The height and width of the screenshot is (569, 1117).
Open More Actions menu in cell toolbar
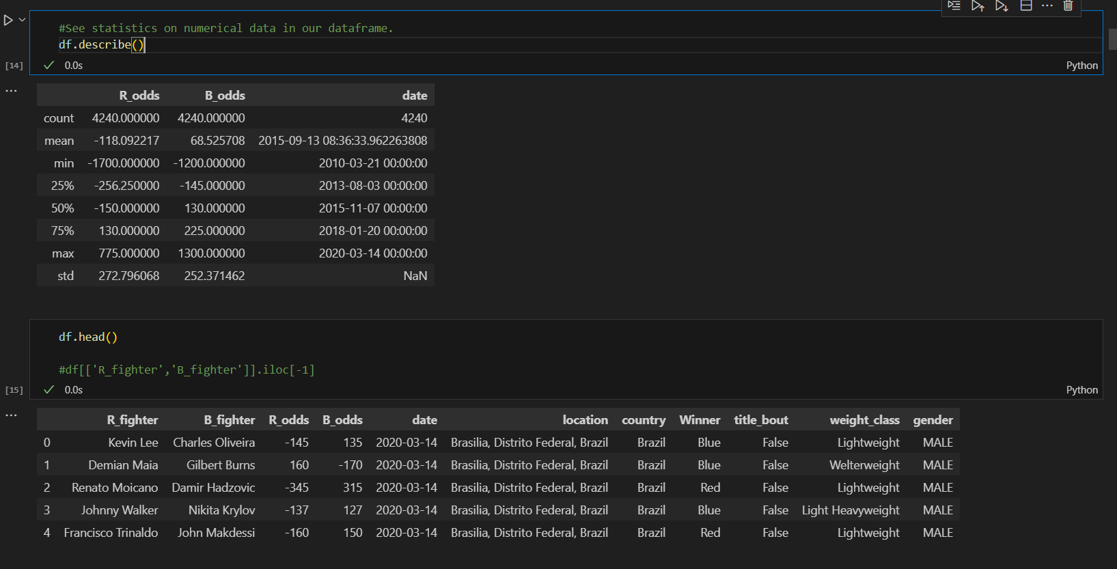coord(1047,5)
